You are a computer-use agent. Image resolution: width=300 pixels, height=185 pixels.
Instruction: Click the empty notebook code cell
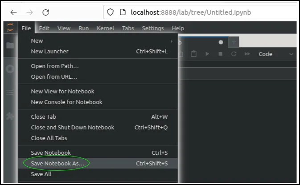[x=237, y=74]
